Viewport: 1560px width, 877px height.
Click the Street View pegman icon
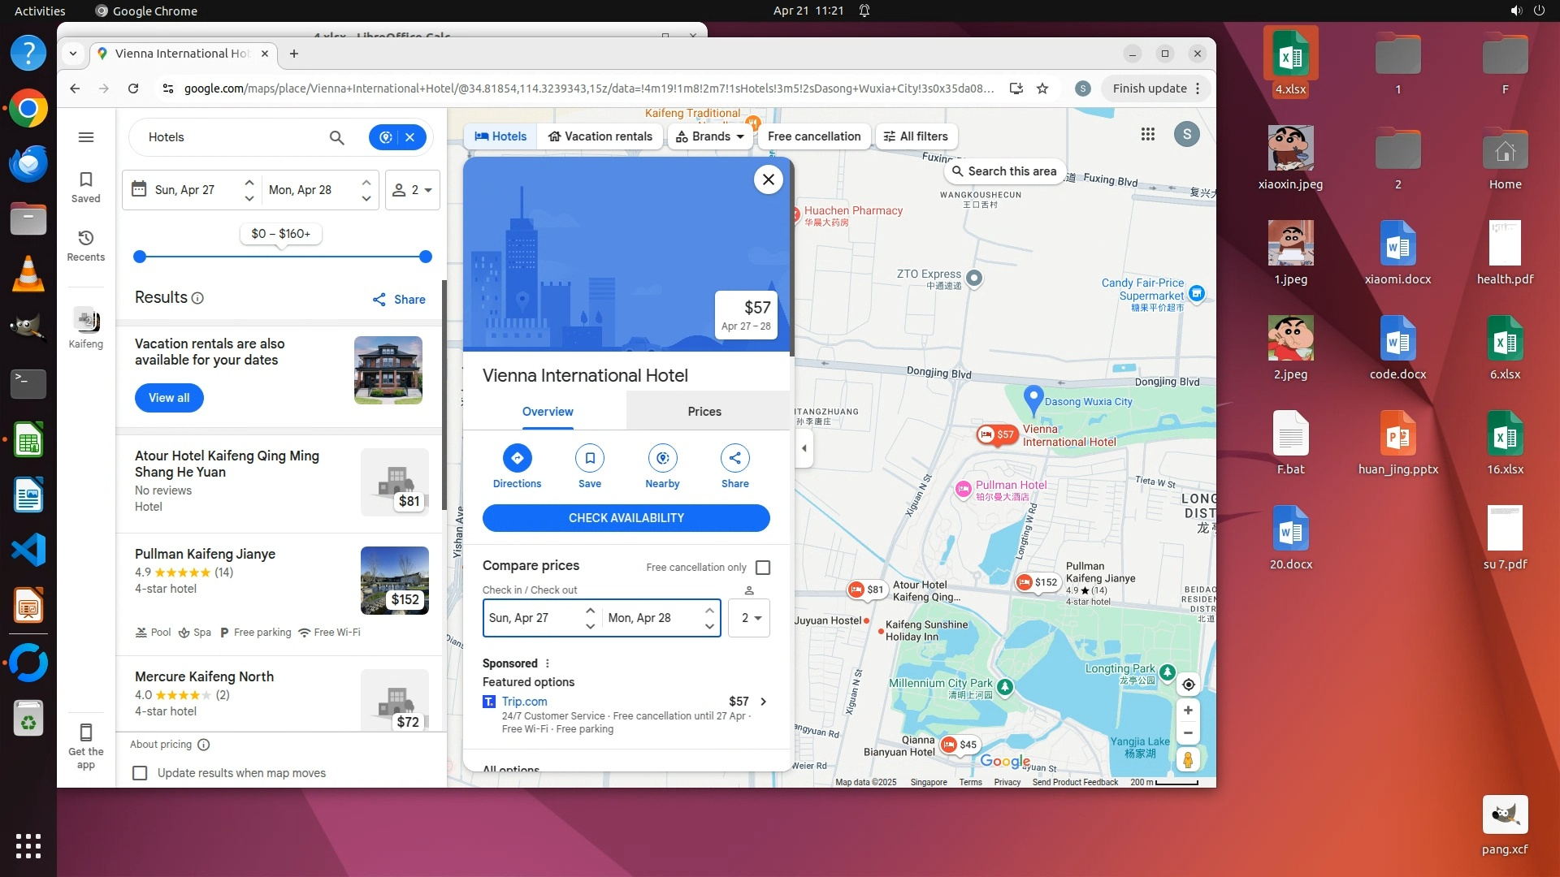[1187, 760]
